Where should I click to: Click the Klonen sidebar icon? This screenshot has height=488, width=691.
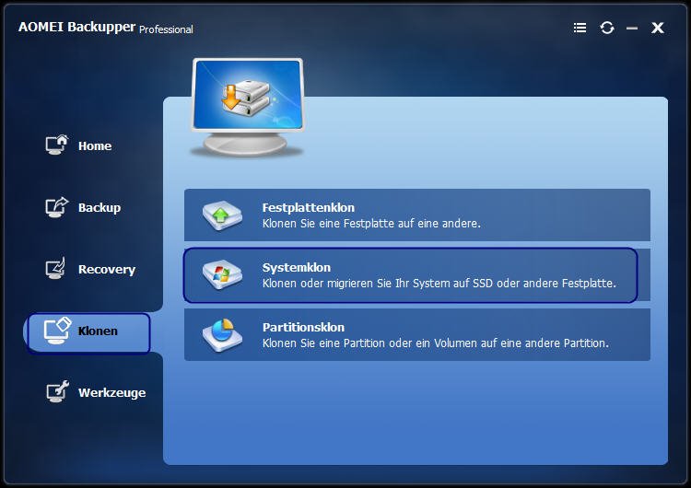click(x=57, y=331)
